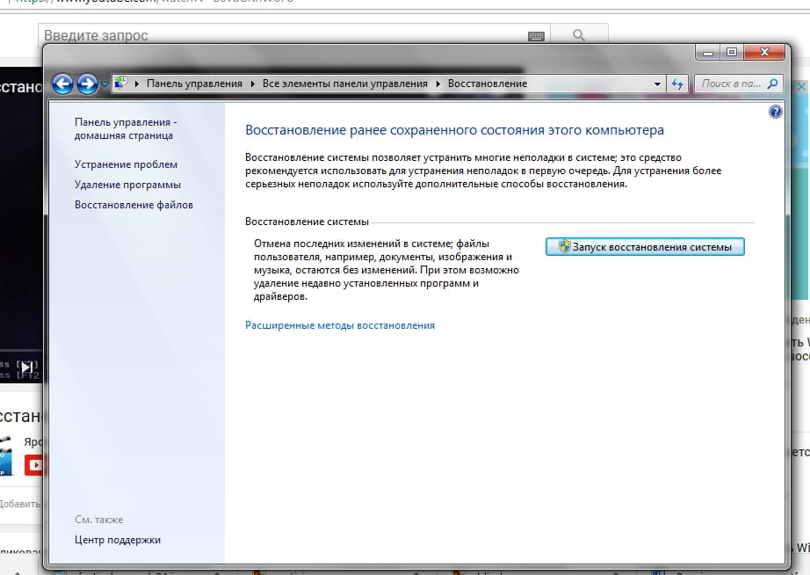Select the 'Панель управления' breadcrumb
Screen dimensions: 810x575
(x=194, y=84)
